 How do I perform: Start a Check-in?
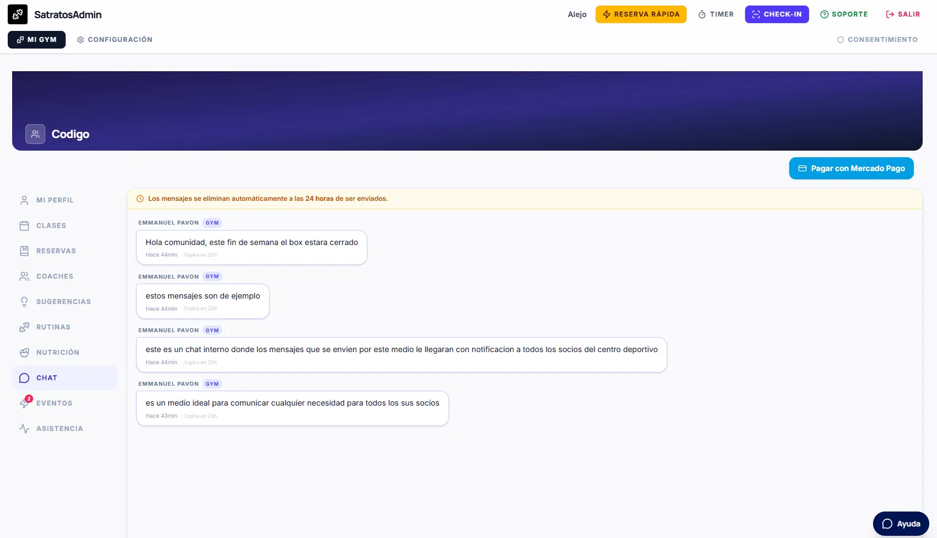pyautogui.click(x=777, y=14)
